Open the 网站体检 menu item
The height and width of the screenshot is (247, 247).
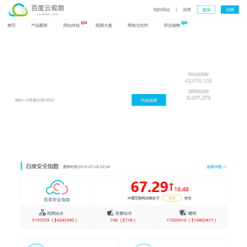coord(71,25)
